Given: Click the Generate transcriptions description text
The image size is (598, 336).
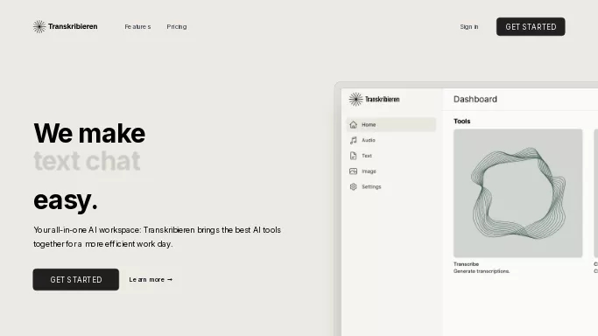Looking at the screenshot, I should 482,271.
